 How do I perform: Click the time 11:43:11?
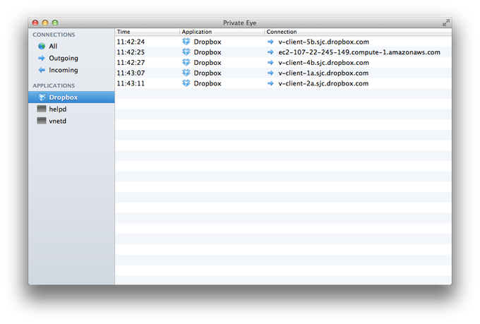click(x=131, y=83)
